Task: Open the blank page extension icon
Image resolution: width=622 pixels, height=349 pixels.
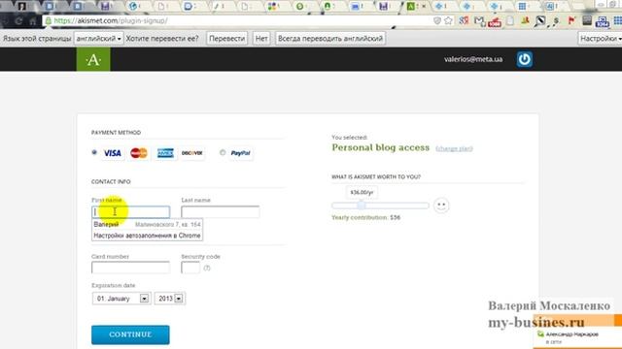Action: click(510, 21)
